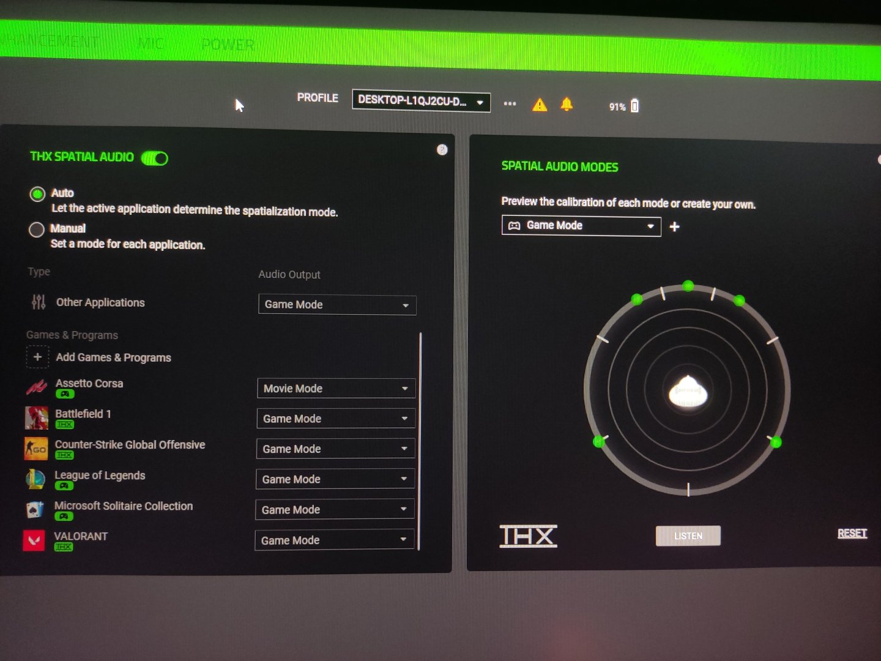
Task: Open Assetto Corsa Movie Mode dropdown
Action: pos(336,389)
